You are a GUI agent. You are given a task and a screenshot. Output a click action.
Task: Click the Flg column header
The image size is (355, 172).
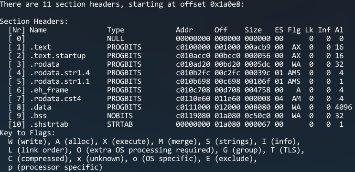coord(294,30)
